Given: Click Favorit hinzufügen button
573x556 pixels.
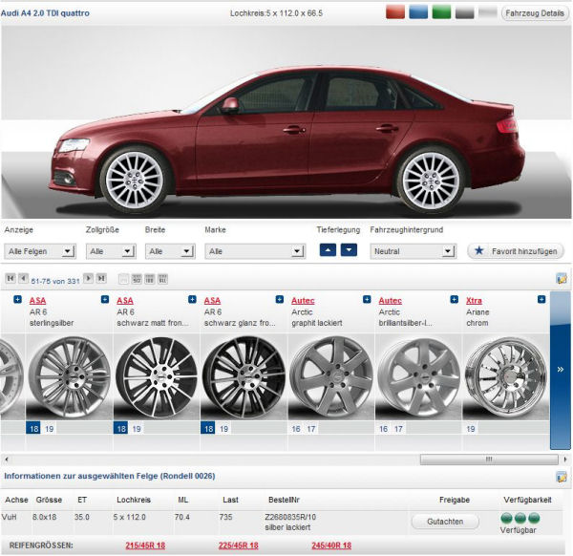Looking at the screenshot, I should point(516,251).
